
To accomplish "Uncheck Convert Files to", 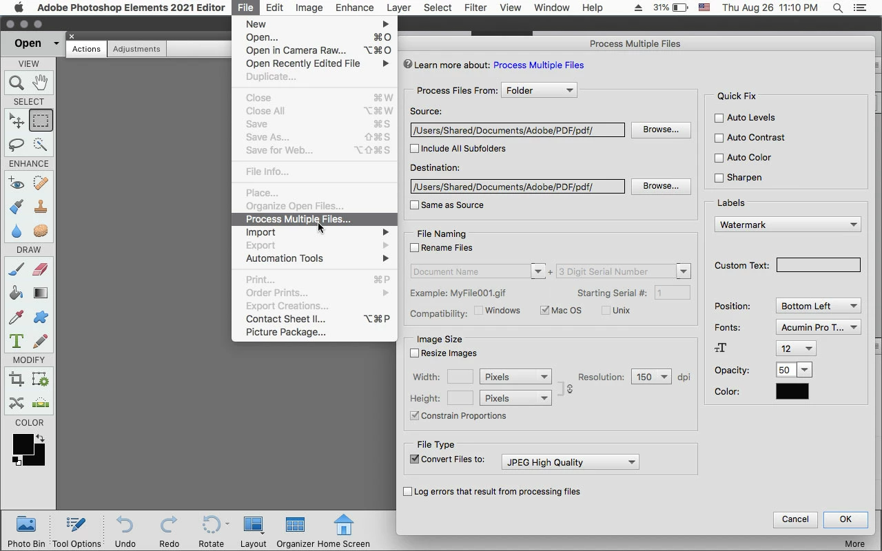I will (415, 459).
